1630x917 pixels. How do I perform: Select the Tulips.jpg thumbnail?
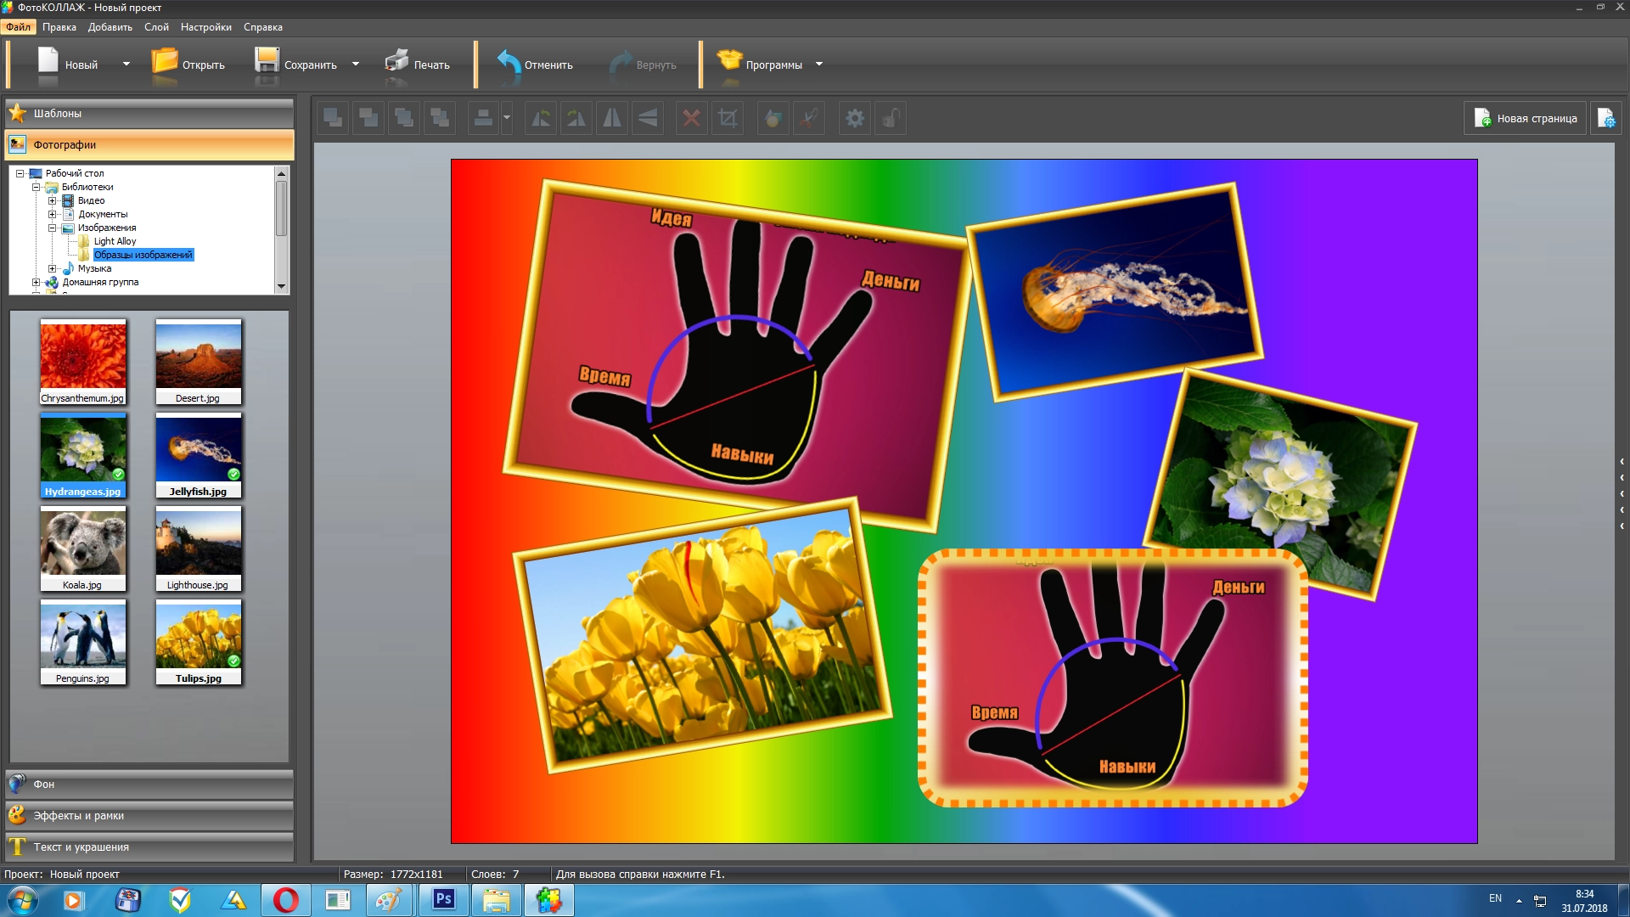[x=199, y=642]
